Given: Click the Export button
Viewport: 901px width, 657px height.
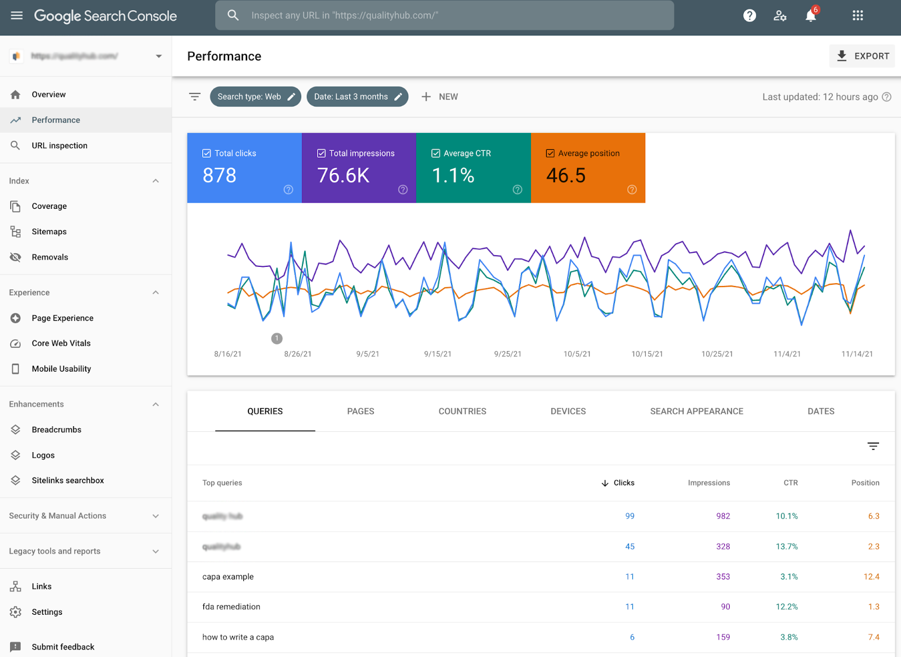Looking at the screenshot, I should (862, 56).
